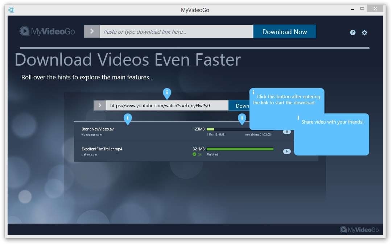Click stop button for BrandNewVideo.avi
This screenshot has height=245, width=392.
pyautogui.click(x=287, y=132)
